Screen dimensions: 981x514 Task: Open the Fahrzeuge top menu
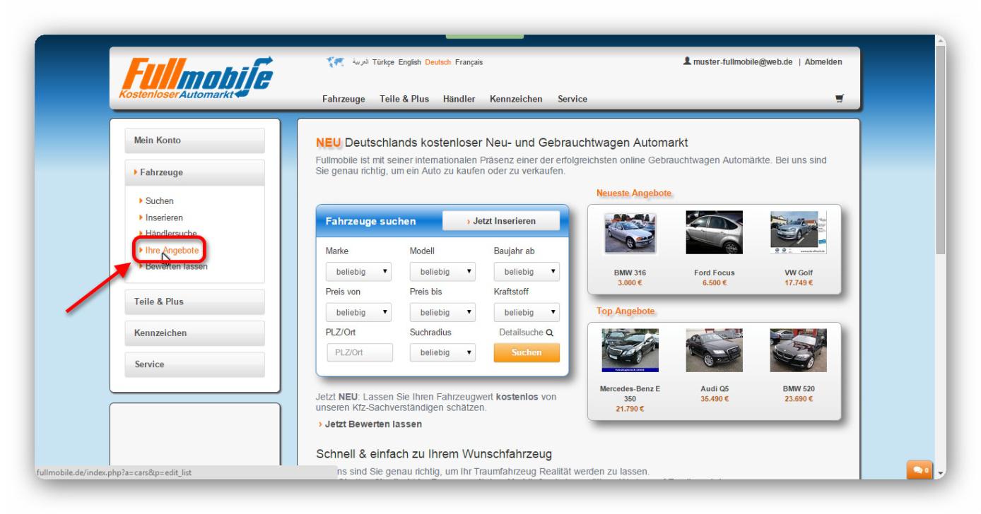coord(343,99)
